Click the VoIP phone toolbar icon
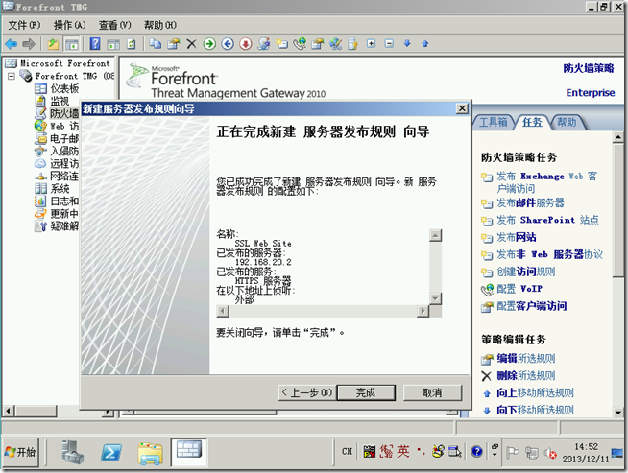Image resolution: width=628 pixels, height=473 pixels. point(300,44)
